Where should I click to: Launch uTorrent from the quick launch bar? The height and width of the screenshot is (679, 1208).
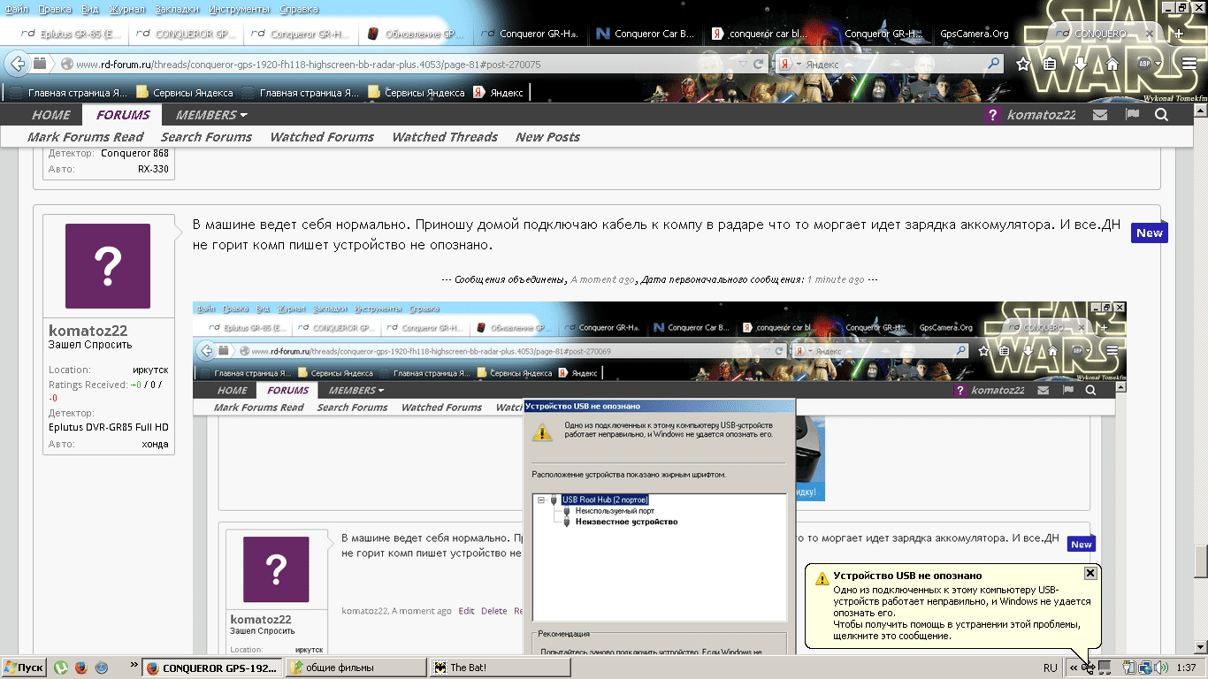pos(62,668)
